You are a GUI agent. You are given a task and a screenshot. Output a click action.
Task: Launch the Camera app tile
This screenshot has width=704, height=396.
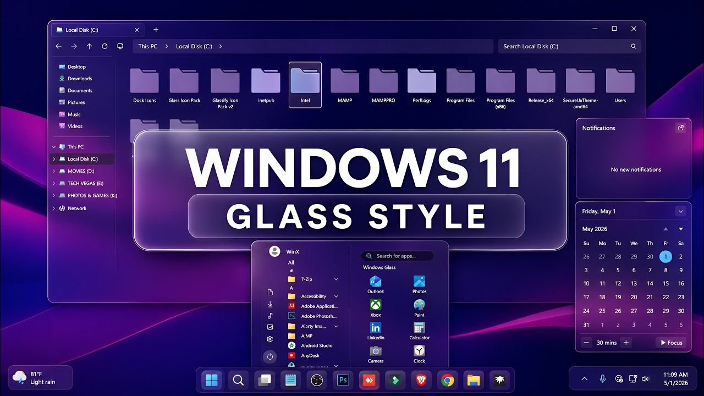[x=376, y=354]
